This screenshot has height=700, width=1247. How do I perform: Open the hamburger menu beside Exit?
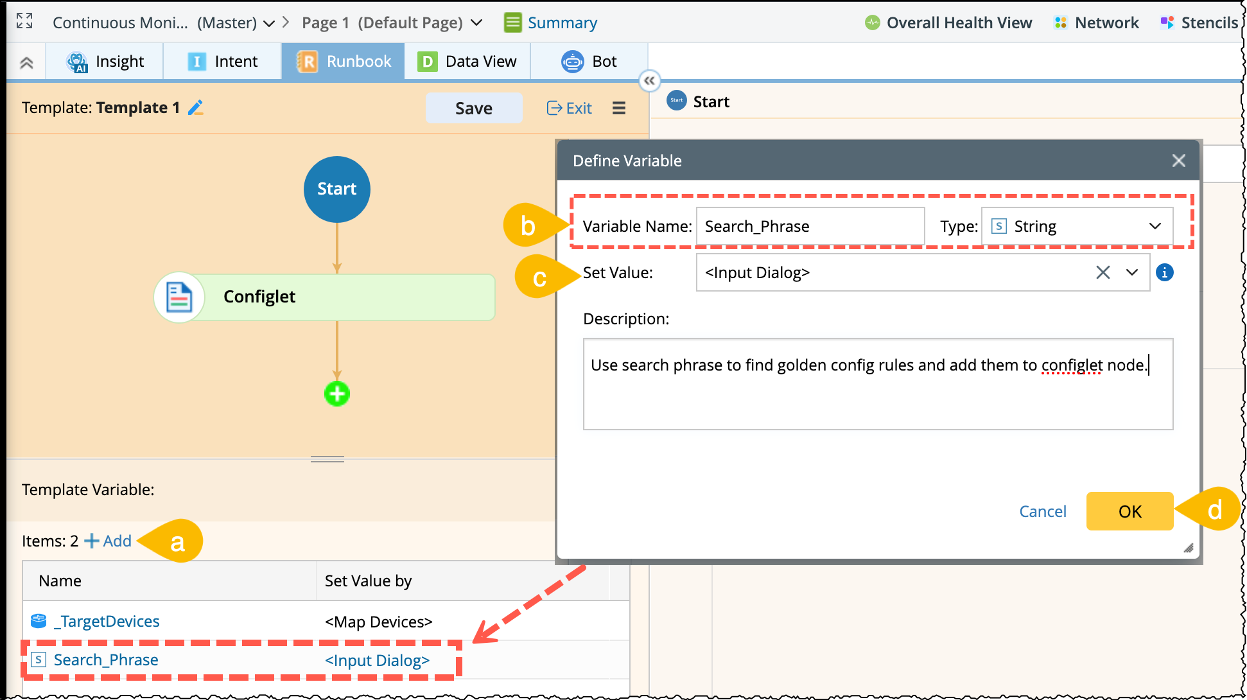(618, 108)
